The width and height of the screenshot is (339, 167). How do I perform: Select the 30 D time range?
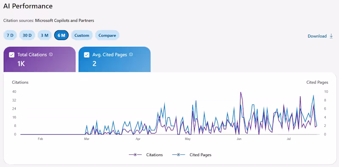27,35
